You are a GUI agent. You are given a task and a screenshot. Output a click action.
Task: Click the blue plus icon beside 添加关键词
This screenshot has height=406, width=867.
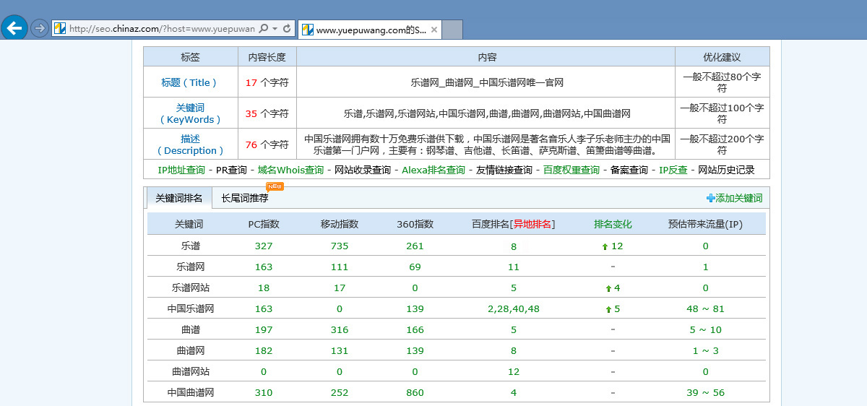[x=710, y=198]
